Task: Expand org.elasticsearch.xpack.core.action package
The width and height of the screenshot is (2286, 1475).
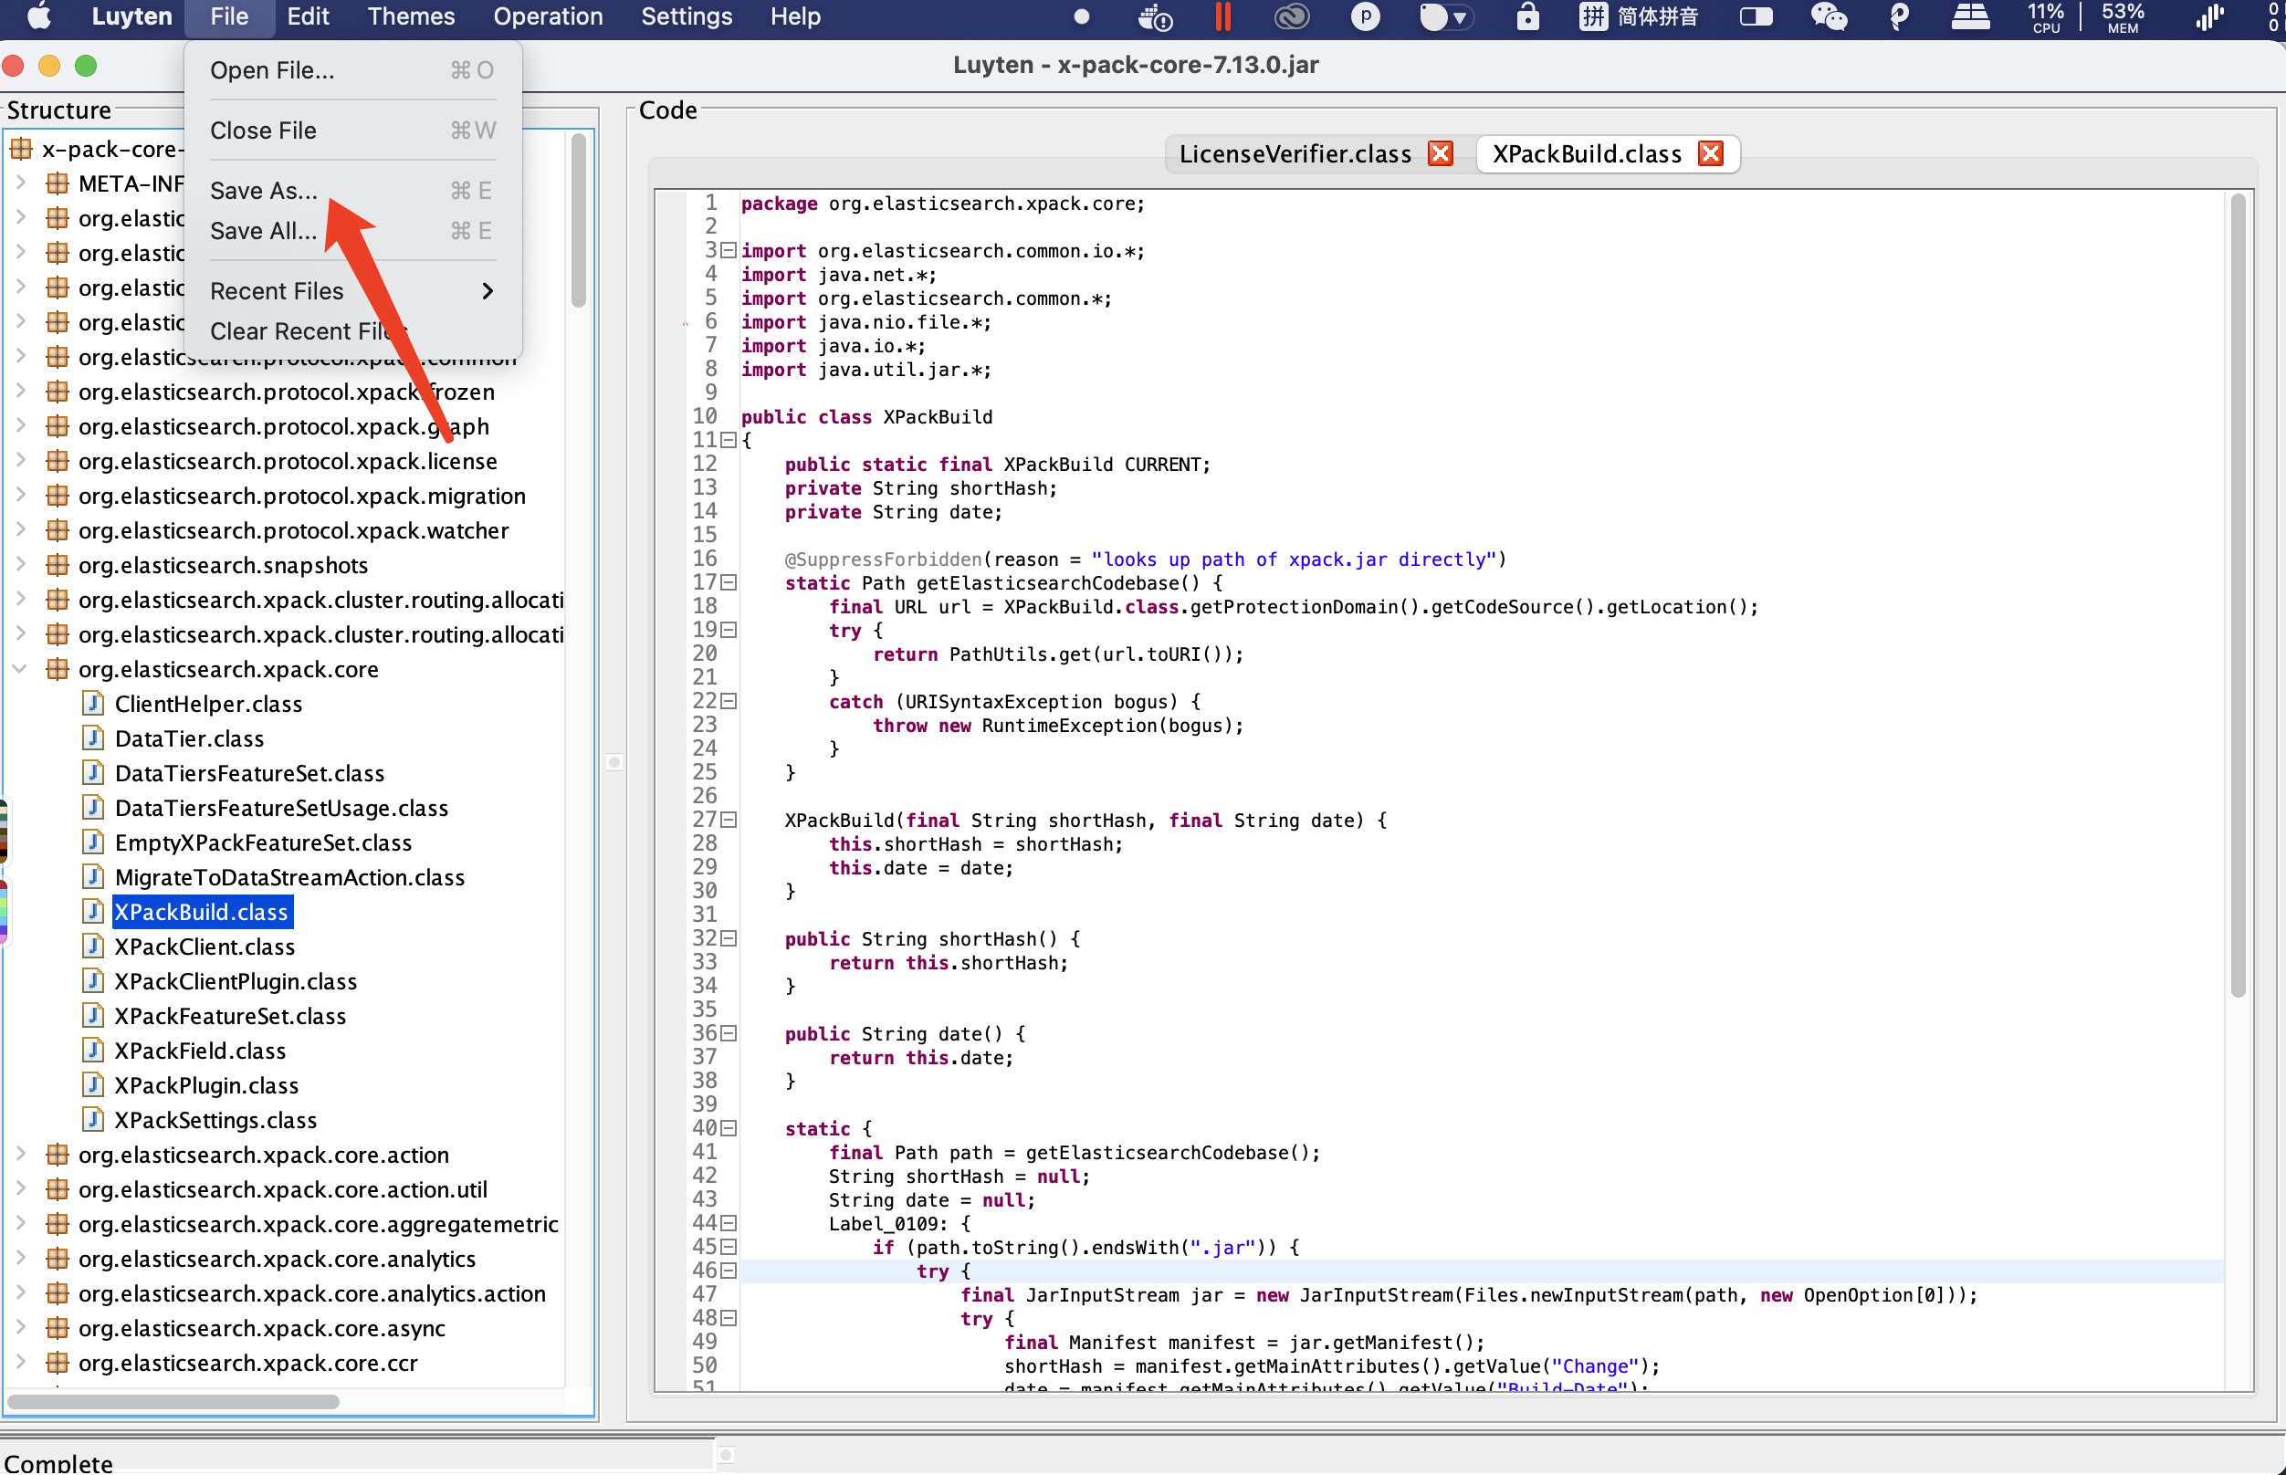Action: (x=20, y=1154)
